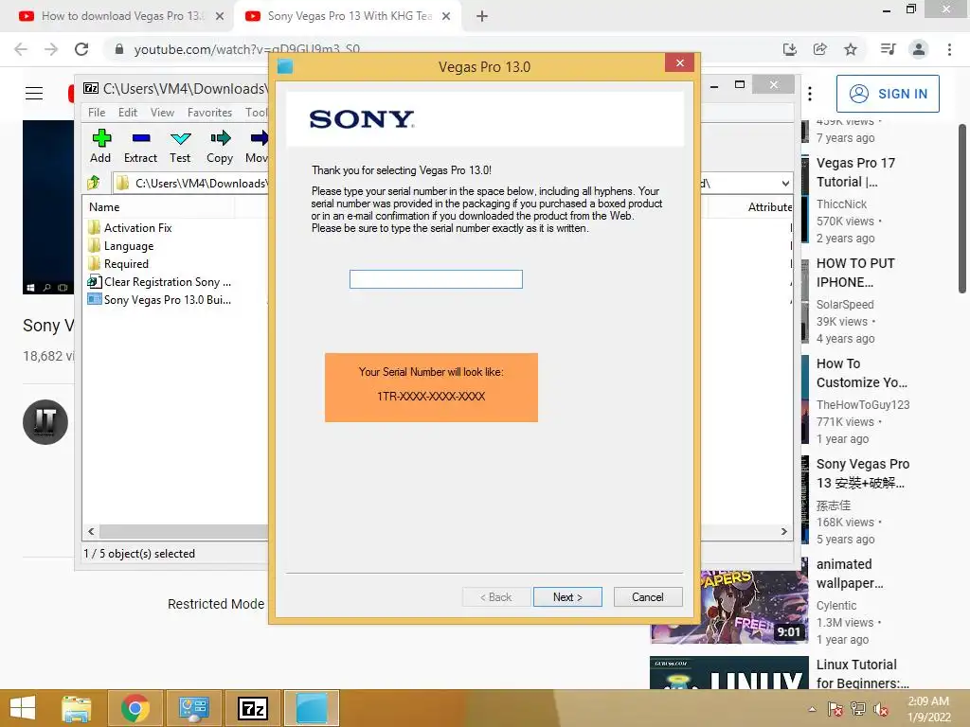Click the Extract icon in 7-Zip toolbar

(141, 138)
